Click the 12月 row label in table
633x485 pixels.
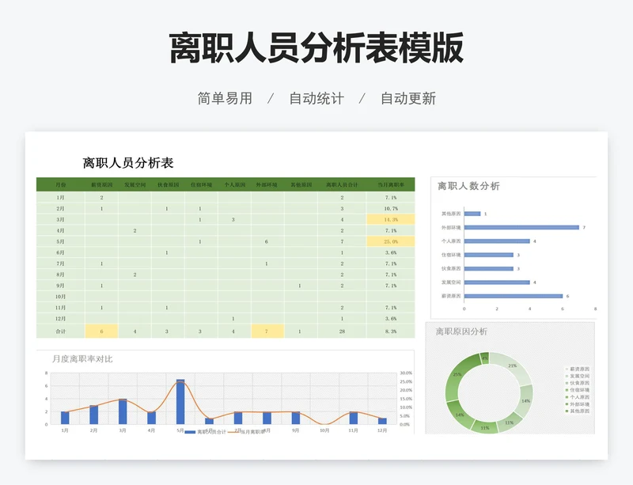tap(61, 319)
